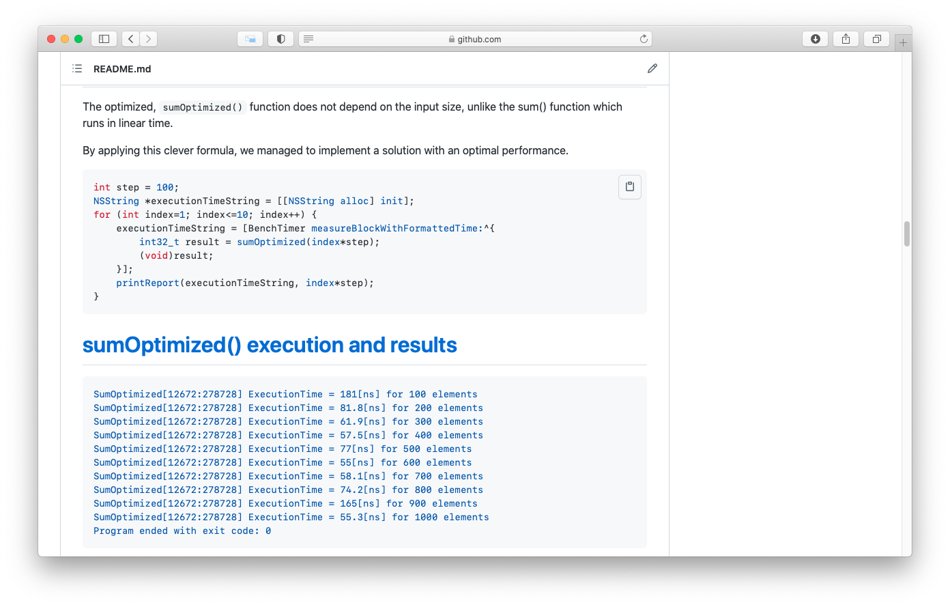
Task: Select the README.md tab header
Action: [x=122, y=68]
